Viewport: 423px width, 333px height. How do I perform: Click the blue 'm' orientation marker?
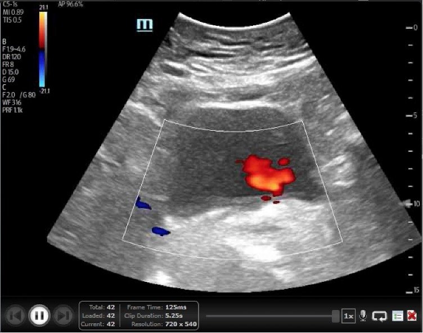145,25
